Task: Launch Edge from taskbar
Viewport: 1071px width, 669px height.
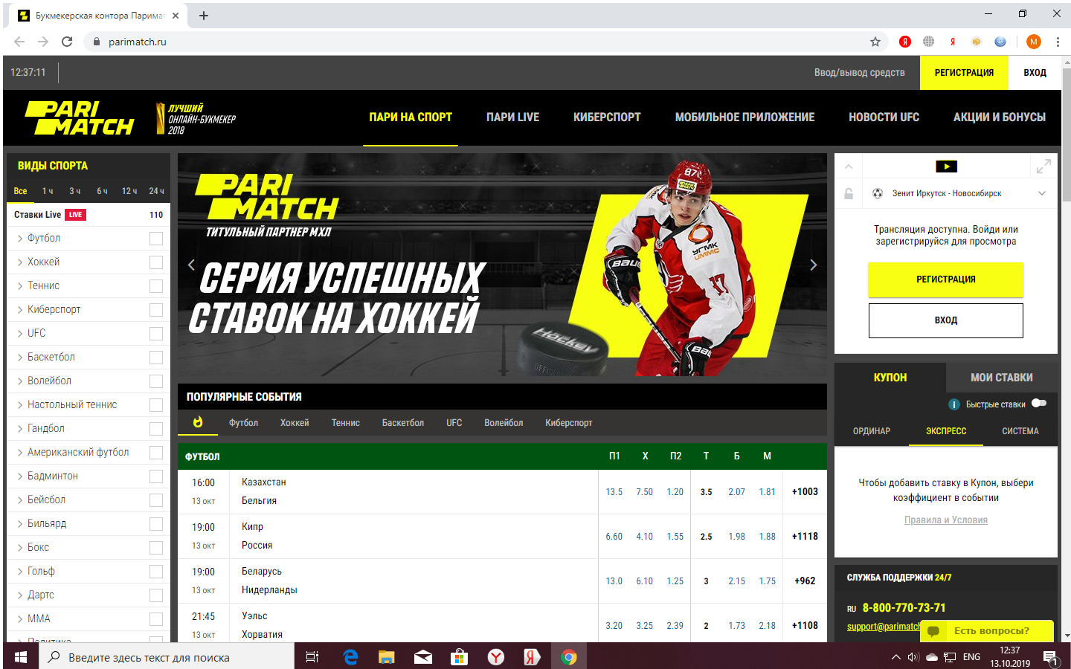Action: [x=350, y=656]
